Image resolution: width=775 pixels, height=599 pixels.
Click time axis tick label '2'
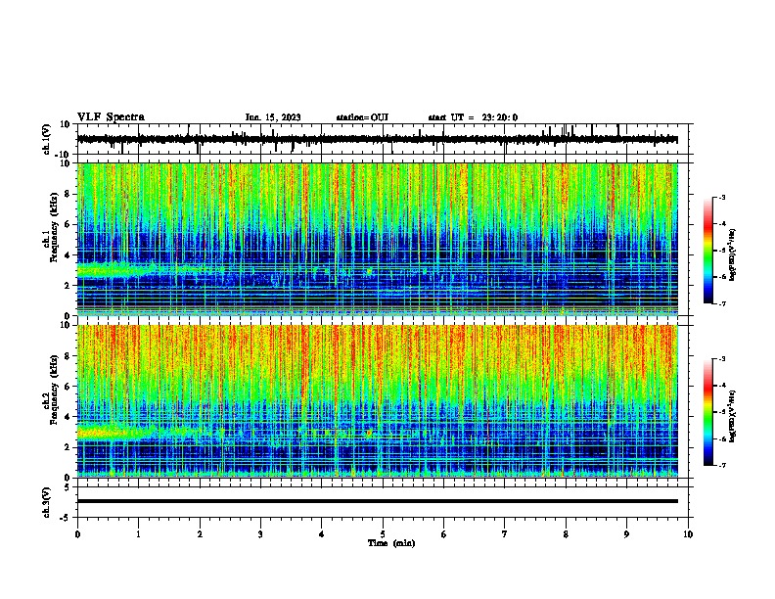pos(200,534)
